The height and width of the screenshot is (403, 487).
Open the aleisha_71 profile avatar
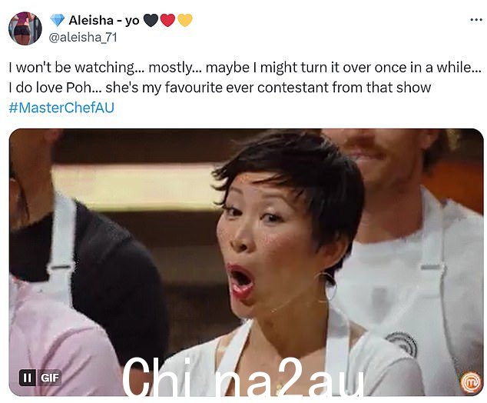click(25, 28)
